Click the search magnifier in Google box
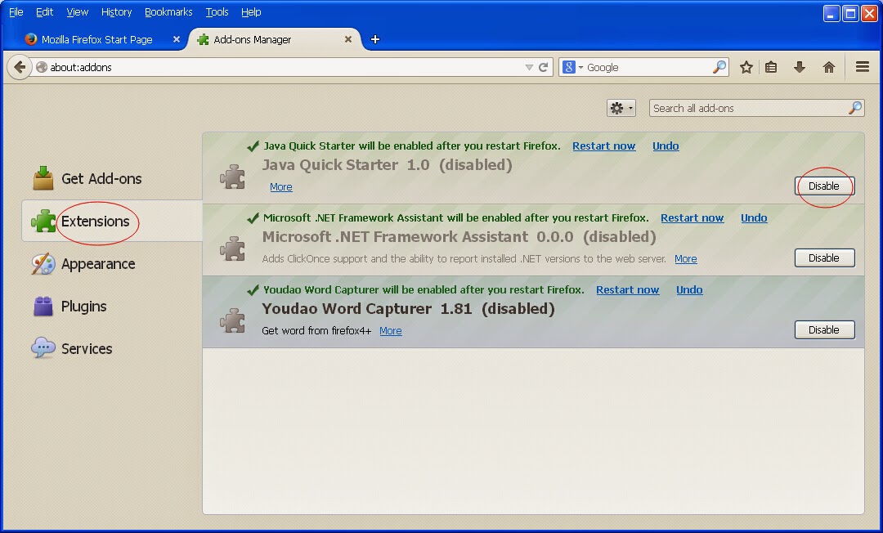This screenshot has width=883, height=533. click(x=719, y=68)
